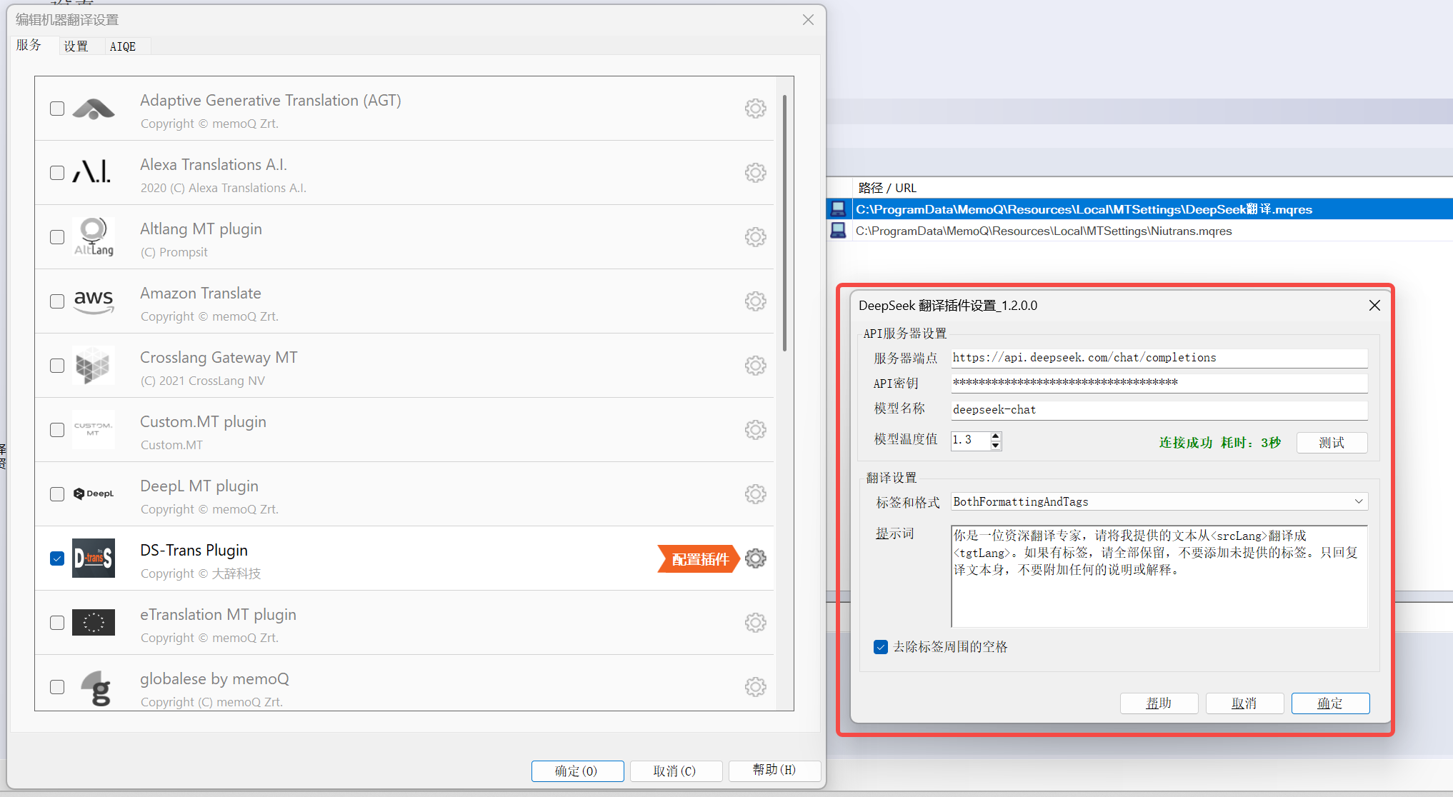The width and height of the screenshot is (1453, 797).
Task: Open settings gear for DS-Trans Plugin
Action: tap(755, 558)
